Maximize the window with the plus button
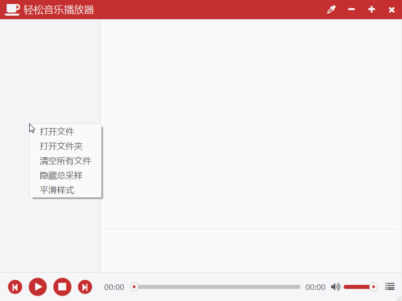The image size is (402, 301). click(371, 10)
